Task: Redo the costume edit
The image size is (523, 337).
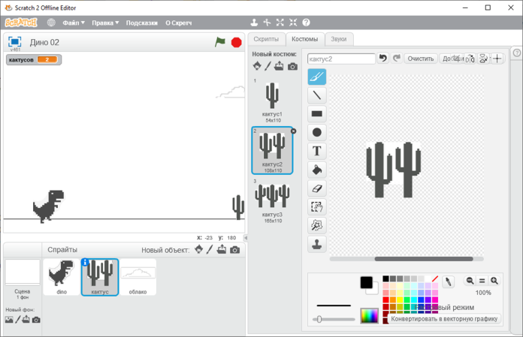Action: click(x=396, y=59)
